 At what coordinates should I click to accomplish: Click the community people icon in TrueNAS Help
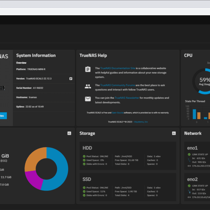click(x=88, y=87)
